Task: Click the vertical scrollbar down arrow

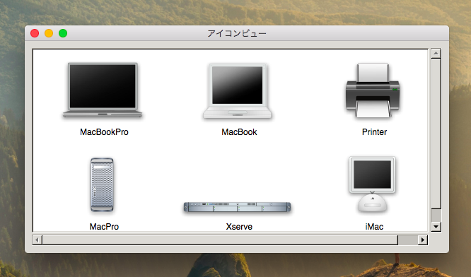Action: (436, 226)
